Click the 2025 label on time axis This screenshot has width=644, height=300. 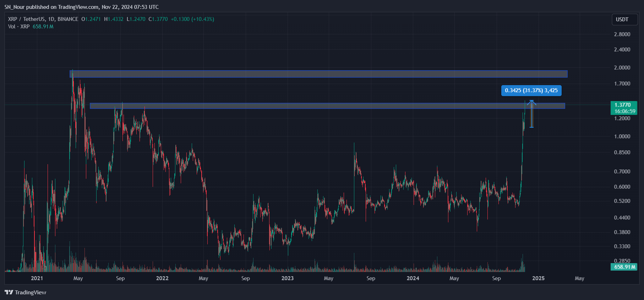[x=539, y=278]
